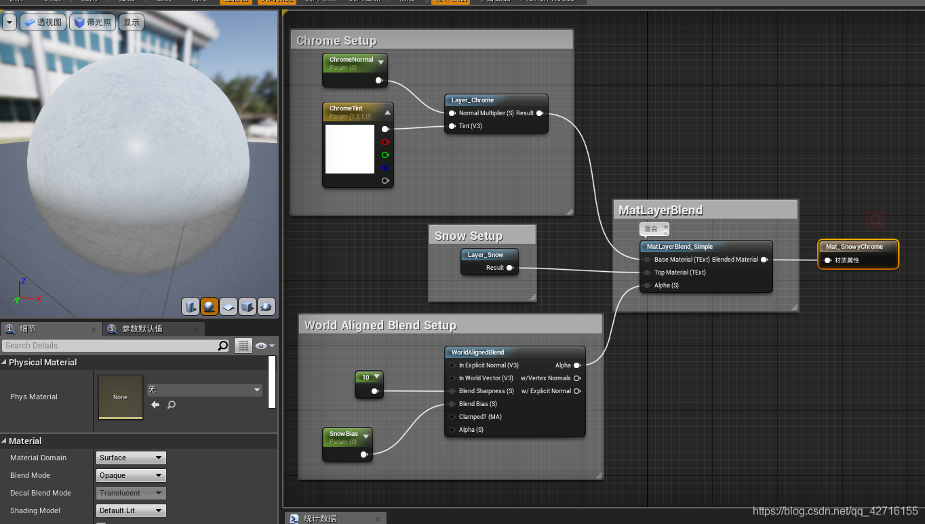The image size is (925, 524).
Task: Open the Shading Model dropdown showing Default Lit
Action: [x=130, y=510]
